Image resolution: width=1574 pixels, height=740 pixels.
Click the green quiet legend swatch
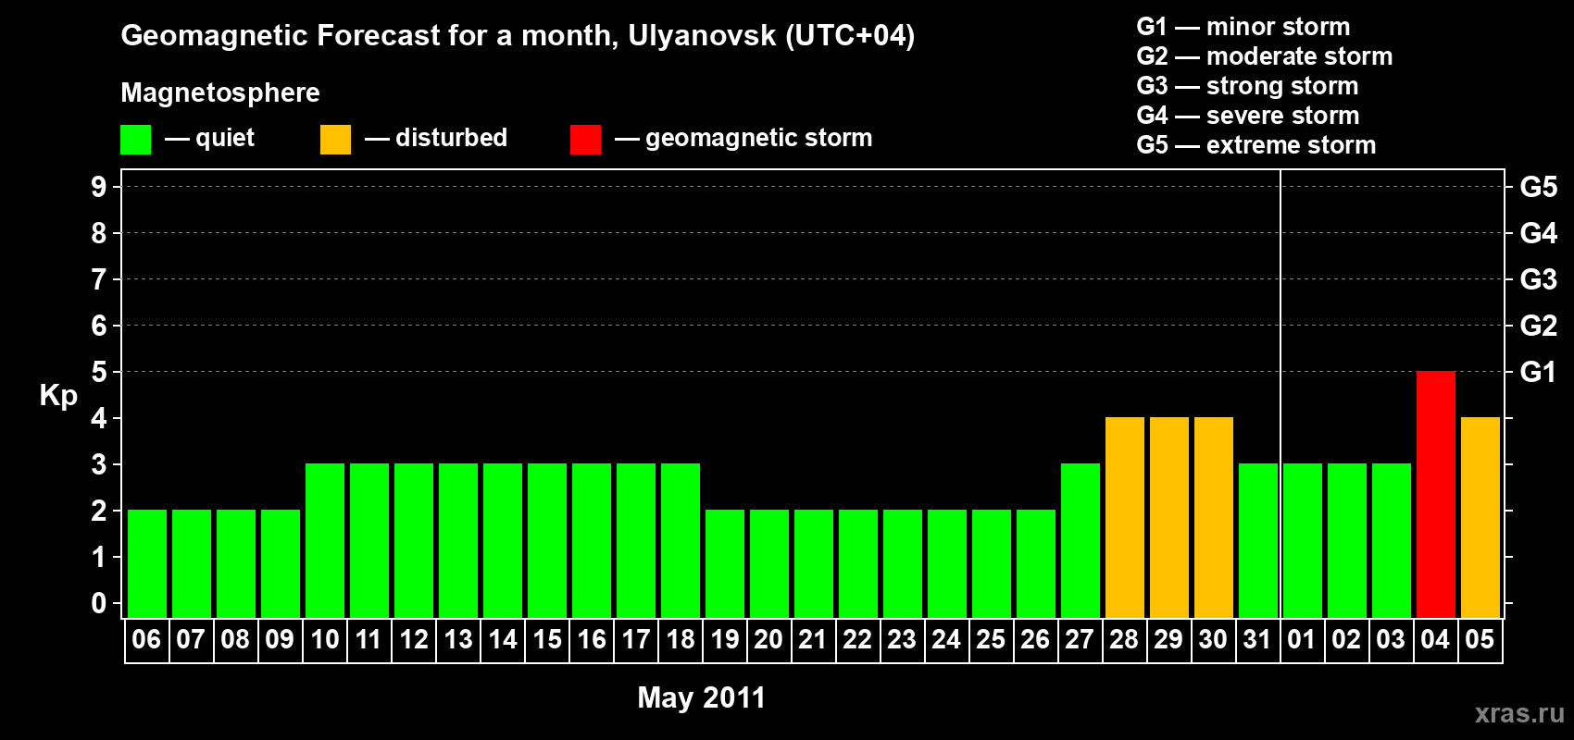[x=135, y=140]
